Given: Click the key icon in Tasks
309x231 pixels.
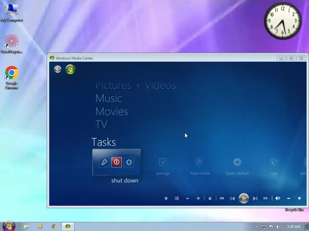Looking at the screenshot, I should [104, 162].
